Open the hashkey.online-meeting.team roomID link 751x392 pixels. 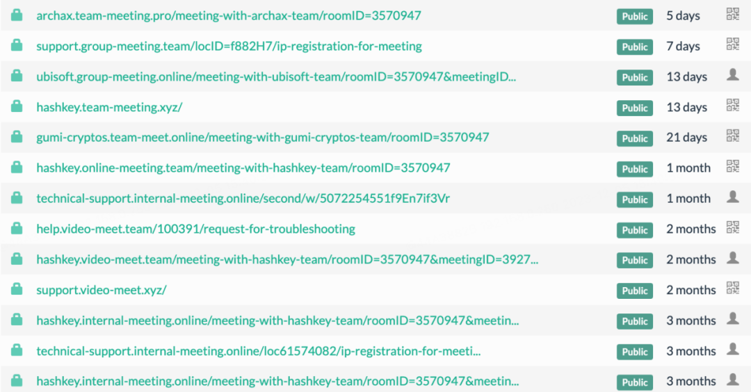pyautogui.click(x=243, y=168)
